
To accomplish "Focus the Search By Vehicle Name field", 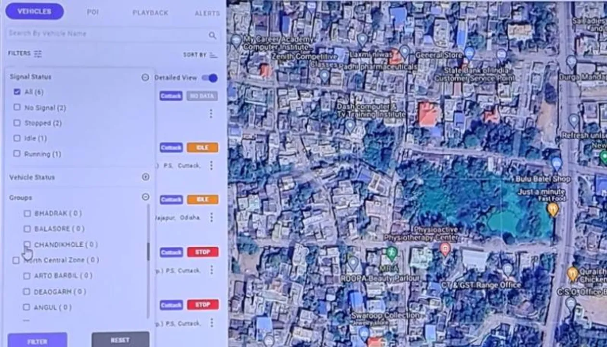I will 112,34.
